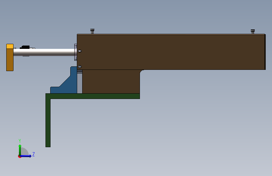Pick the gray spacer plate beside the blue bracket
This screenshot has width=272, height=176.
click(x=80, y=83)
